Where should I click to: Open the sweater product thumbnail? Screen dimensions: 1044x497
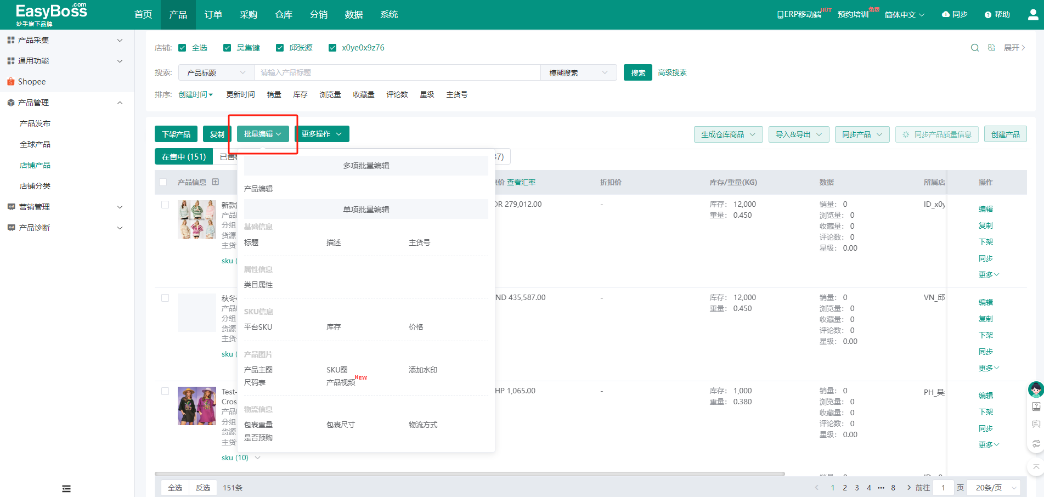coord(197,219)
